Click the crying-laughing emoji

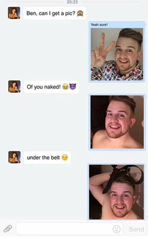[66, 87]
